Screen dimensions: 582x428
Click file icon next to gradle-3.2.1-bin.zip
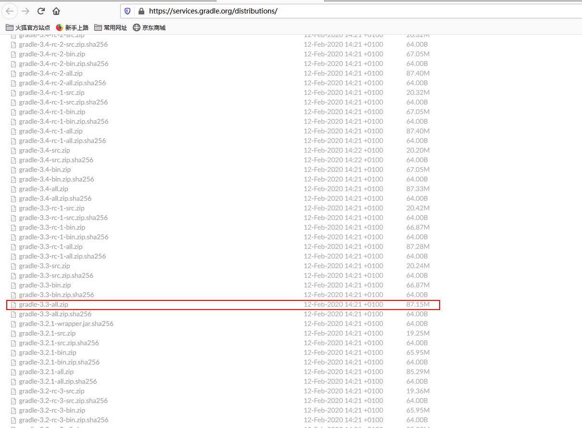(13, 353)
